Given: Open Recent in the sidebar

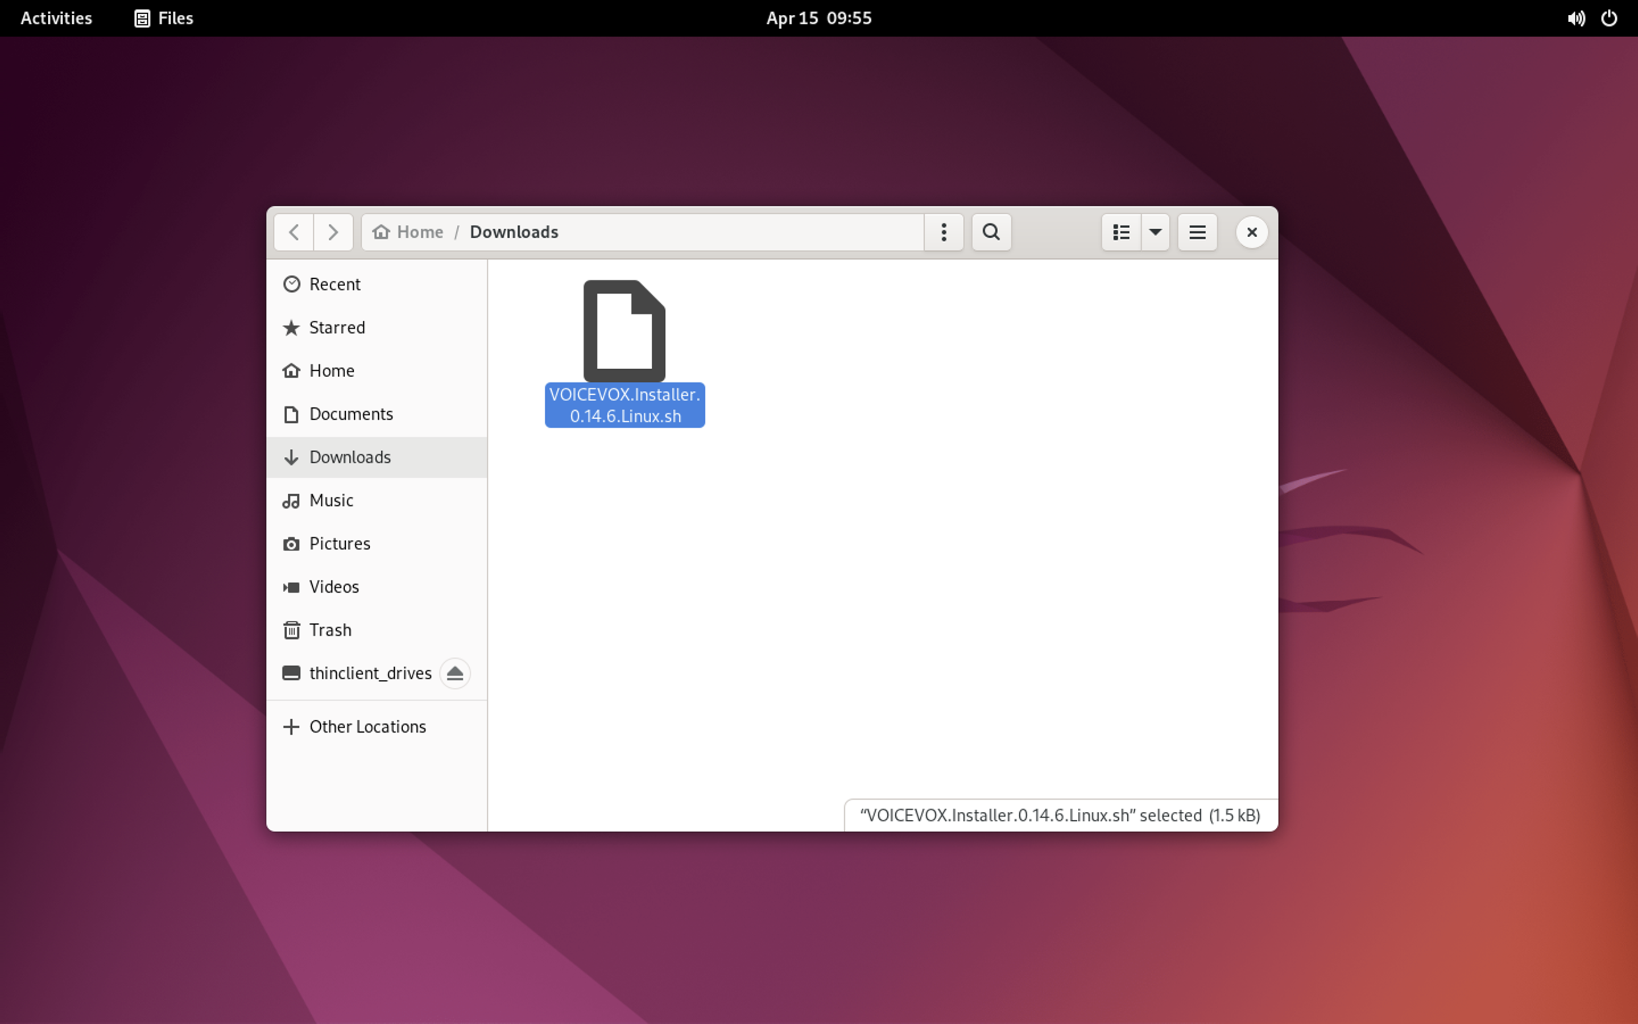Looking at the screenshot, I should coord(334,284).
